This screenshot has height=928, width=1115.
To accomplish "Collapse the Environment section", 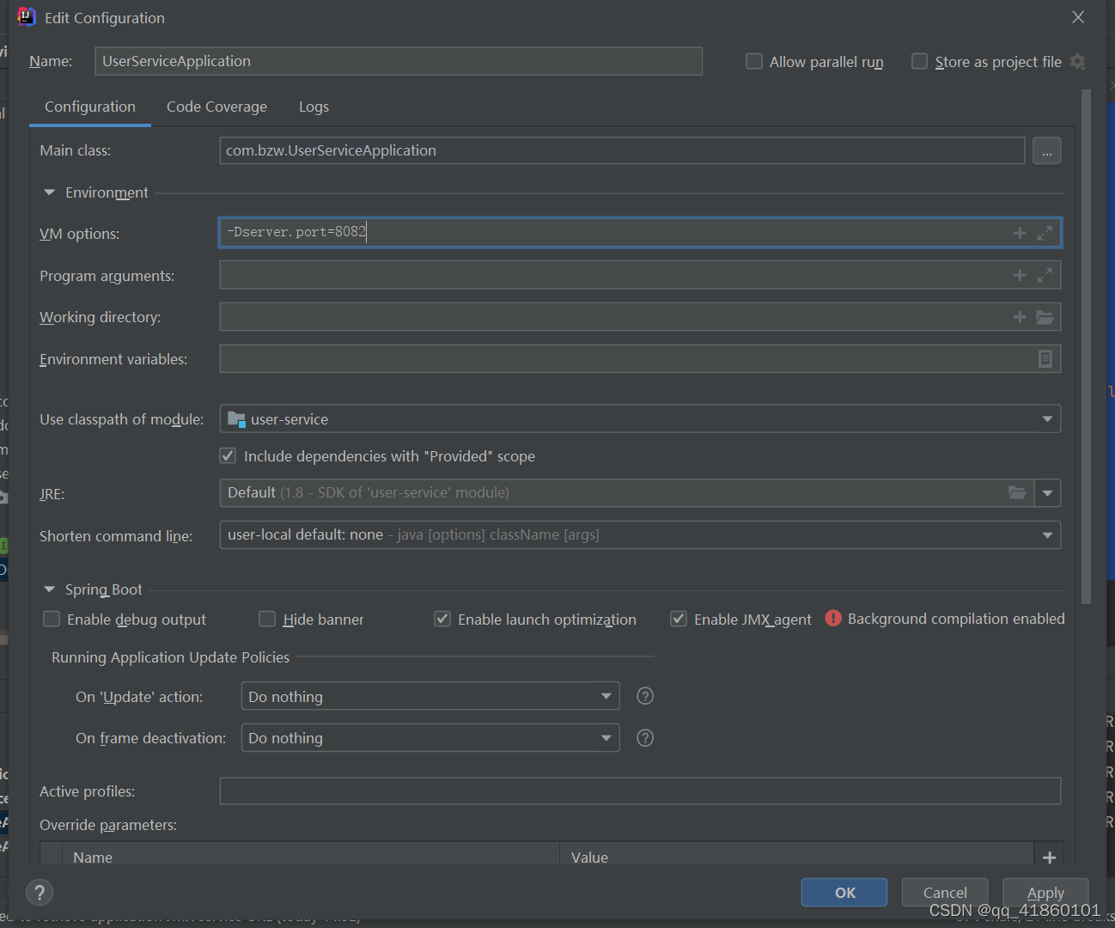I will (x=50, y=192).
